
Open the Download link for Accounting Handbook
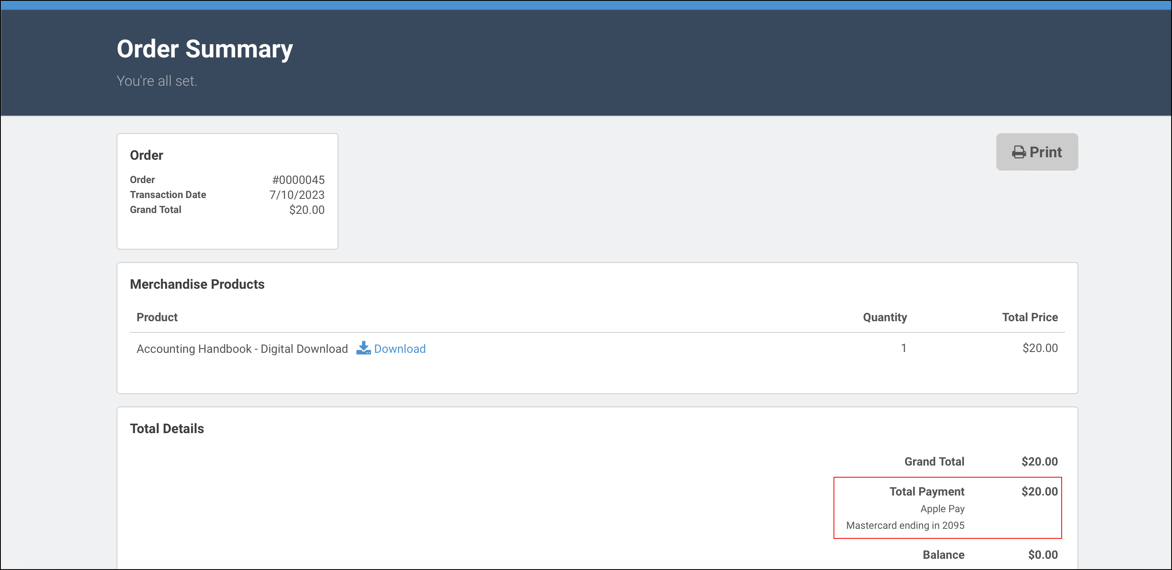pyautogui.click(x=399, y=349)
